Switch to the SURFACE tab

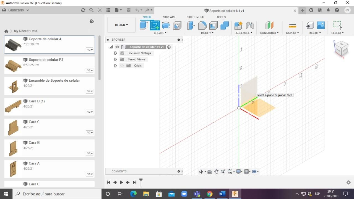[169, 17]
